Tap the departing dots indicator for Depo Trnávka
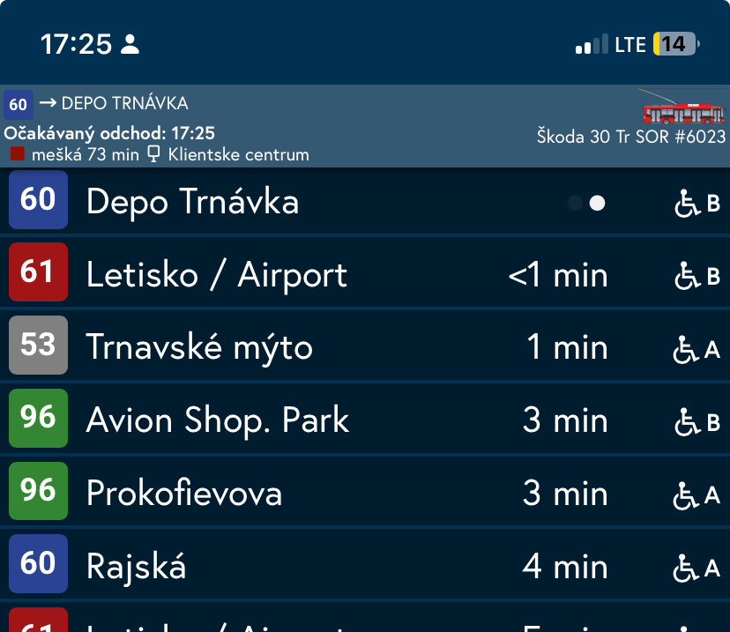 coord(587,204)
